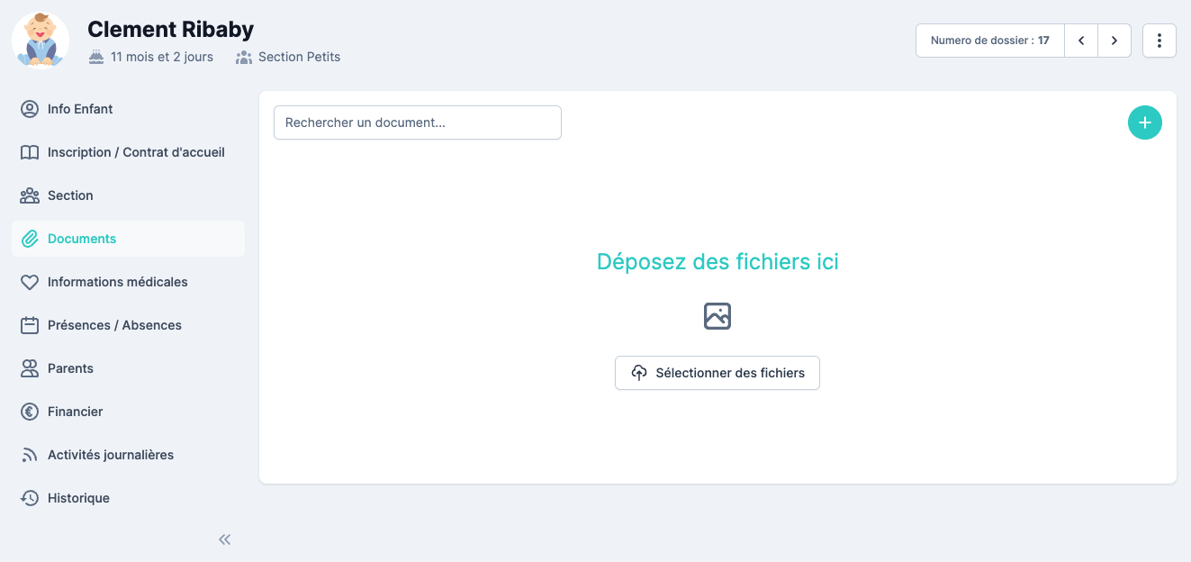This screenshot has height=562, width=1191.
Task: Open the Info Enfant menu item
Action: tap(80, 109)
